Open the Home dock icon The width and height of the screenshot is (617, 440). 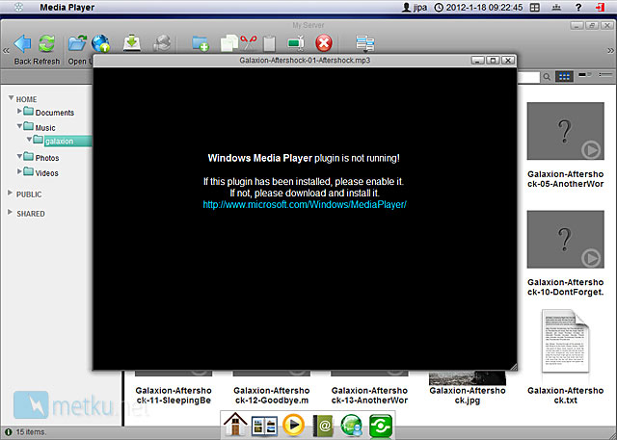(x=235, y=425)
